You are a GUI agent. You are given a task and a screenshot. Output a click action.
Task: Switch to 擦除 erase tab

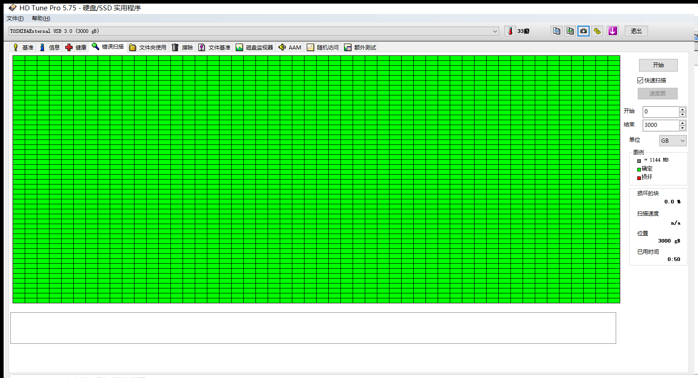183,47
